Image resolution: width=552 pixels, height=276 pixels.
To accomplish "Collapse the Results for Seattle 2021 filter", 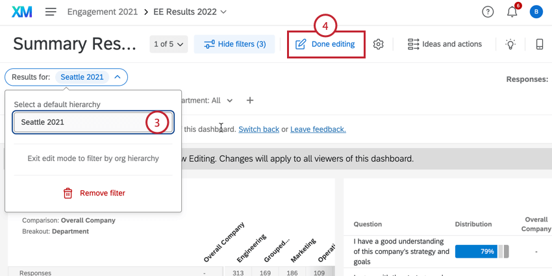I will point(118,77).
